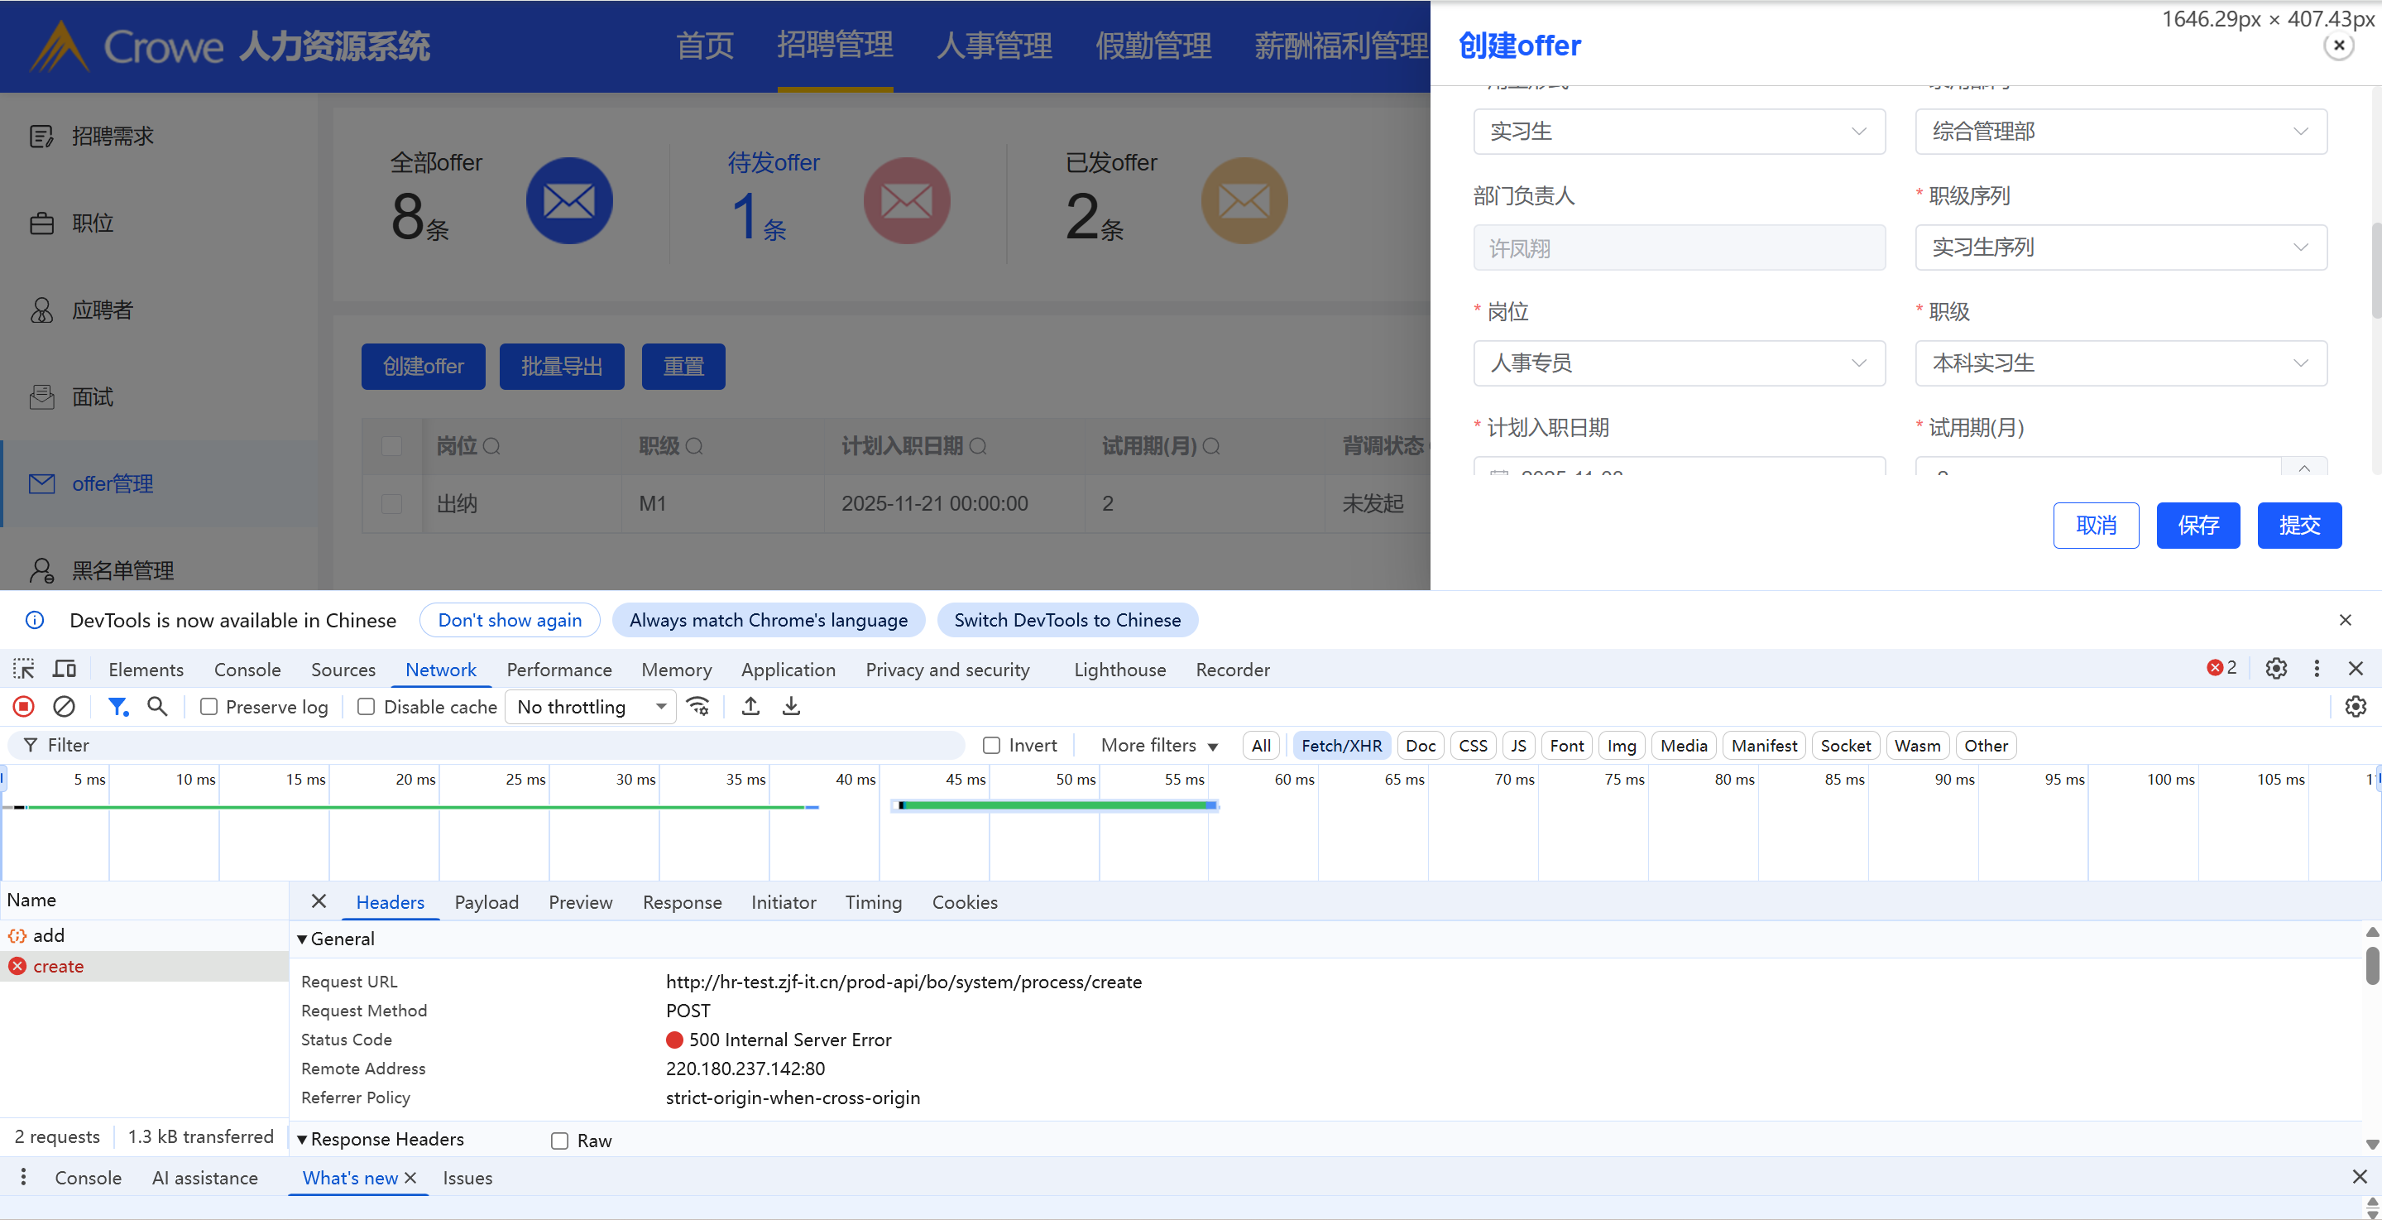
Task: Click Switch DevTools to Chinese button
Action: click(x=1067, y=620)
